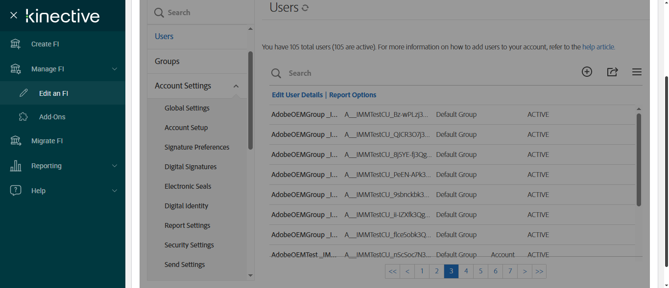The width and height of the screenshot is (669, 288).
Task: Collapse the Account Settings section
Action: [x=236, y=86]
